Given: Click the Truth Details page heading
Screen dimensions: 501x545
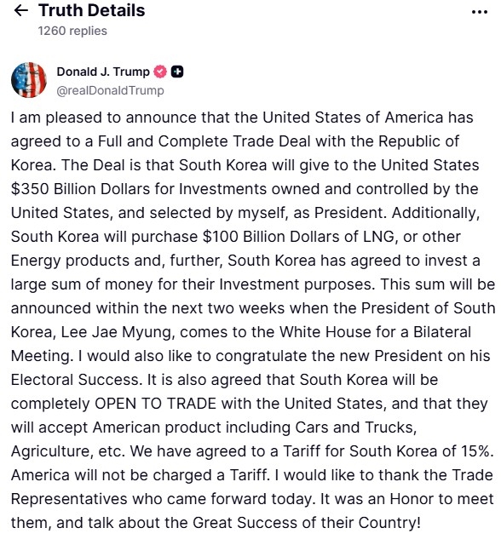Looking at the screenshot, I should coord(92,10).
